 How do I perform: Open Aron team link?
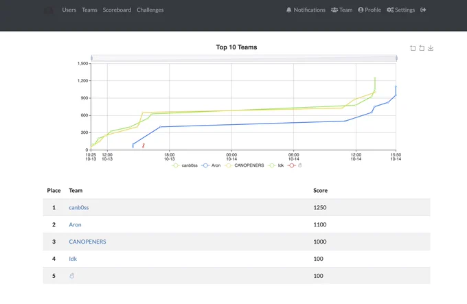75,224
